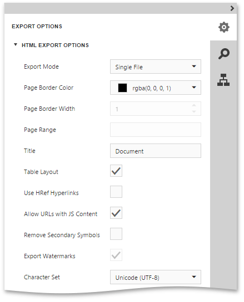Click the Export Mode label
This screenshot has height=302, width=244.
[x=41, y=66]
